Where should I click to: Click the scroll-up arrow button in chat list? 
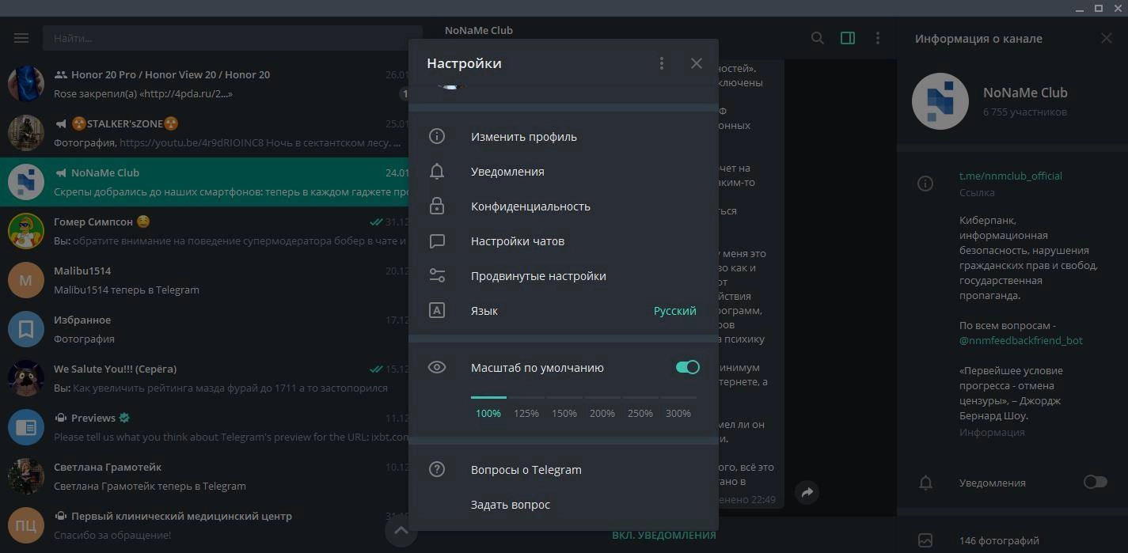pyautogui.click(x=401, y=530)
